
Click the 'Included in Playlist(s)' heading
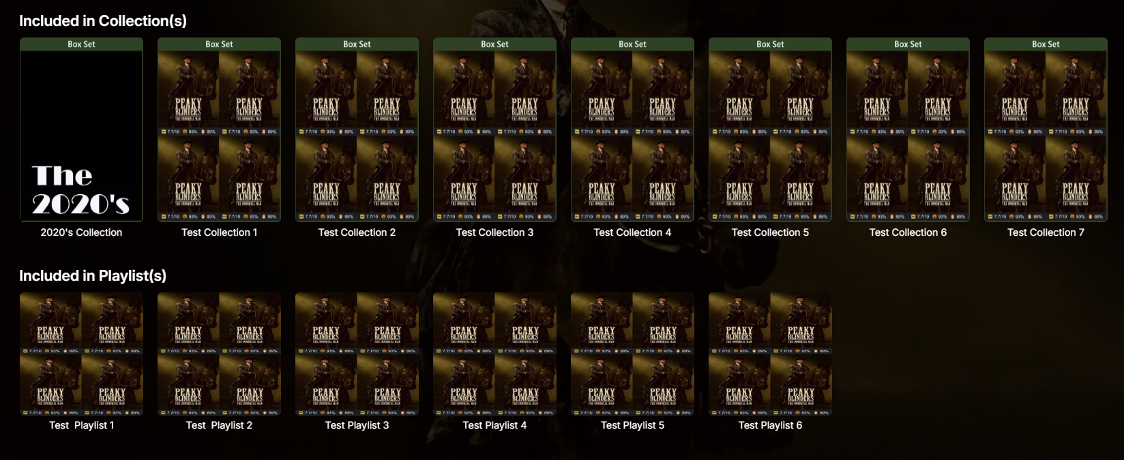(93, 276)
